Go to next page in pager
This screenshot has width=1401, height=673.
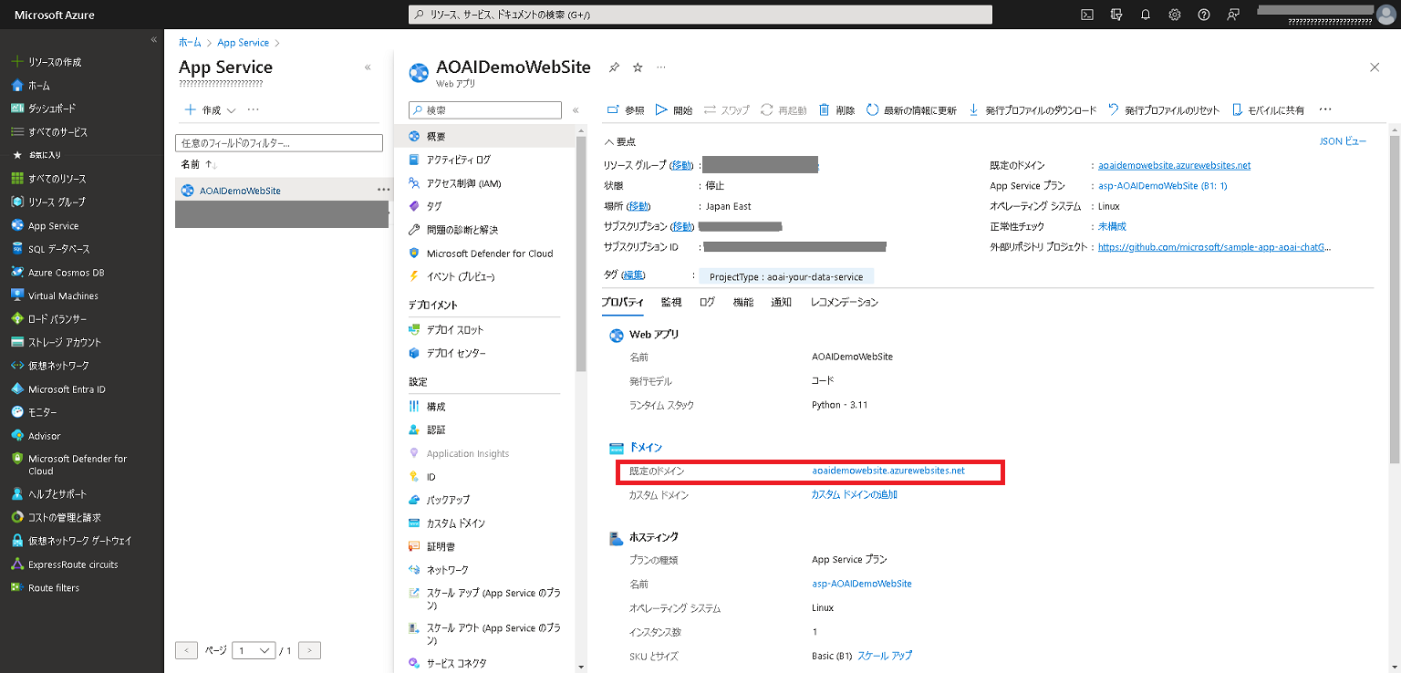[x=310, y=650]
